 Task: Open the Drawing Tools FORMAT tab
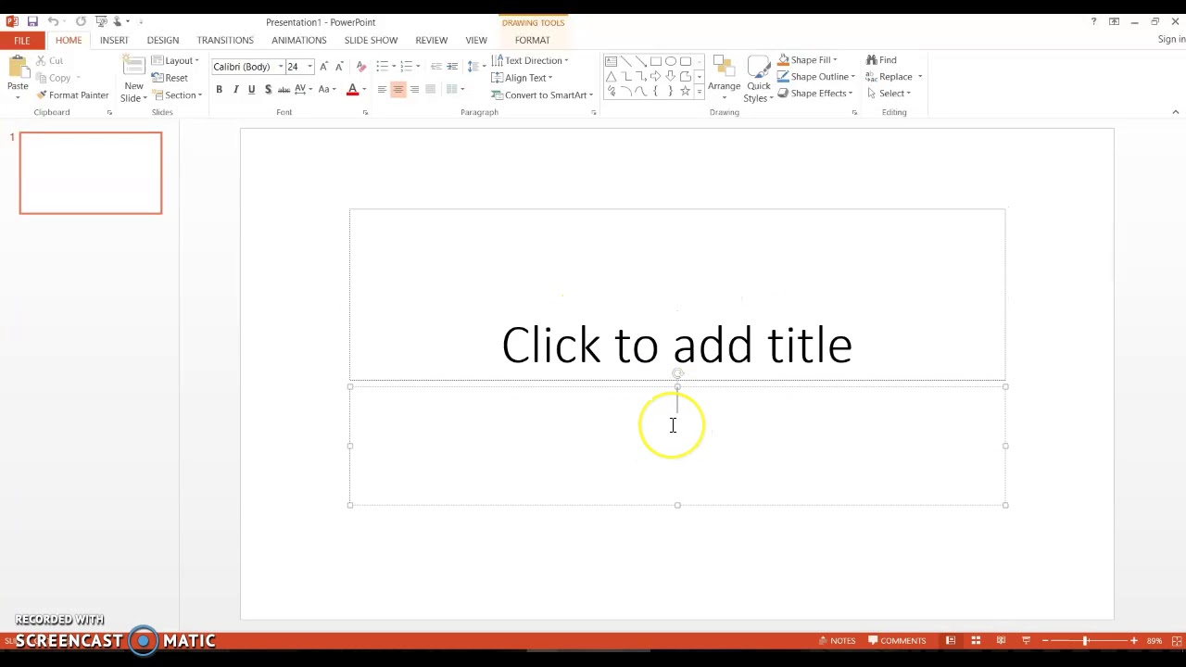(x=533, y=41)
